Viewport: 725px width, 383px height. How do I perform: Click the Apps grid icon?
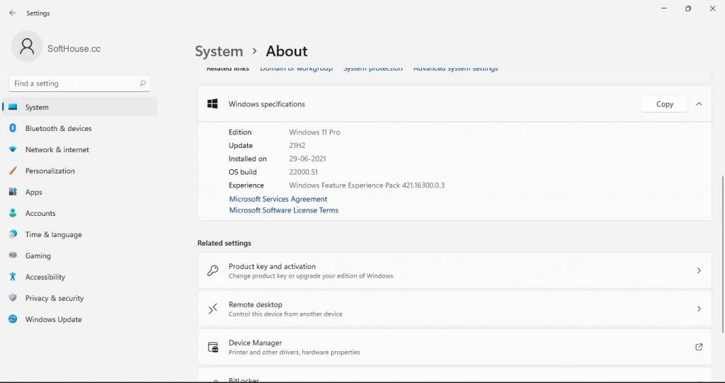click(13, 191)
